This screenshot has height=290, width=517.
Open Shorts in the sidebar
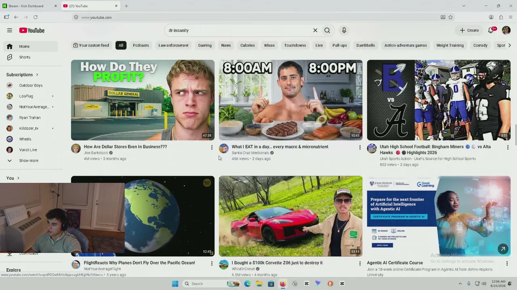(31, 57)
